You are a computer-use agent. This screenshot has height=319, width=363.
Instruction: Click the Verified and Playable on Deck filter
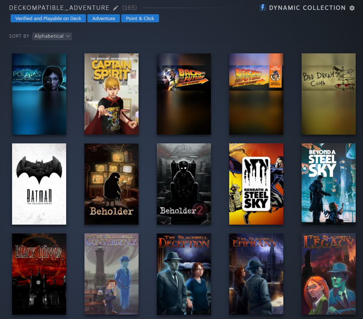click(48, 18)
